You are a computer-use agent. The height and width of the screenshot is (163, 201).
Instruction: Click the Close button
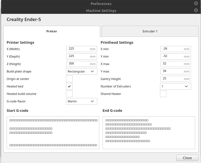pyautogui.click(x=187, y=158)
